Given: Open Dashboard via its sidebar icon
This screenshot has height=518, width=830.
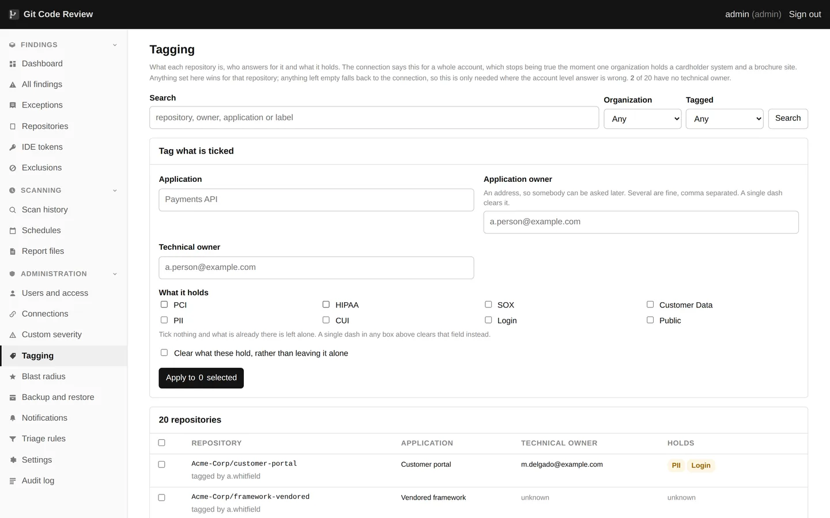Looking at the screenshot, I should (13, 64).
